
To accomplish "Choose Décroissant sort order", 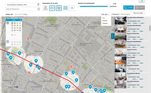I will 125,14.
